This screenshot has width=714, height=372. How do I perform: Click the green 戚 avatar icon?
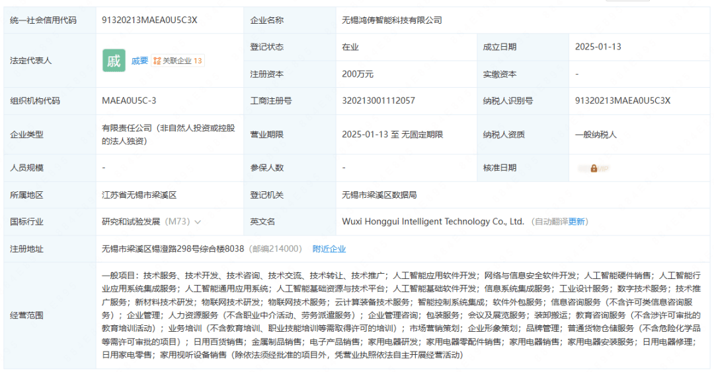click(x=114, y=61)
